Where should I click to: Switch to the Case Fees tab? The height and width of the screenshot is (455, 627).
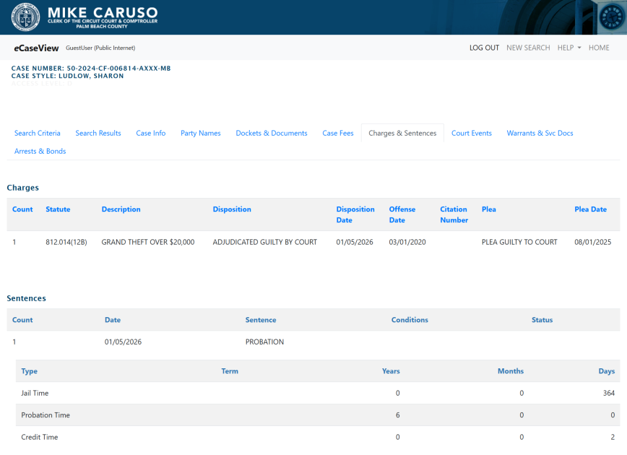coord(338,134)
